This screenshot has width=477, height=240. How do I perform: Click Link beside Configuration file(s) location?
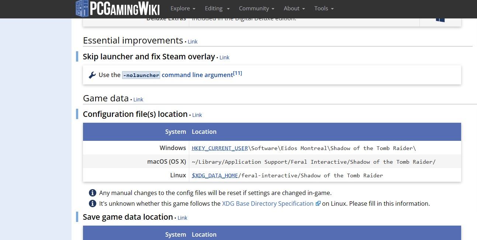(x=197, y=115)
